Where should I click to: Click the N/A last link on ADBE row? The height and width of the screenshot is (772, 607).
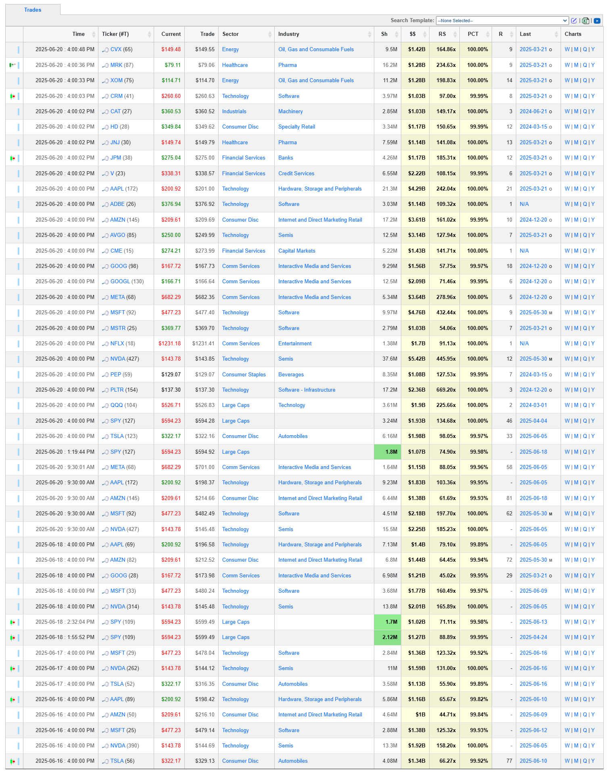524,204
